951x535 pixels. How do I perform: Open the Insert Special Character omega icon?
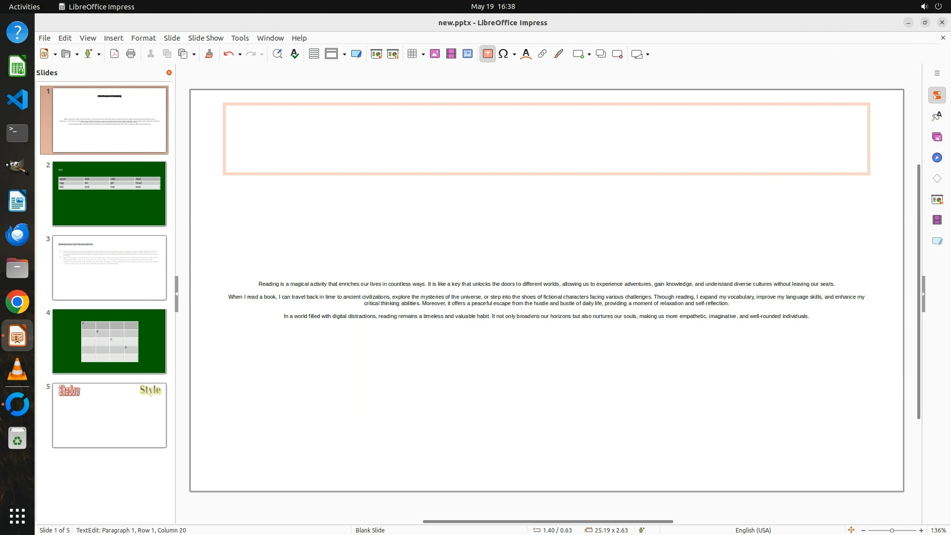503,54
